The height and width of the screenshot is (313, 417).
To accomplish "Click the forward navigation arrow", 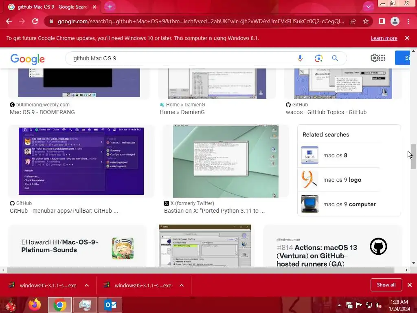I will [22, 21].
